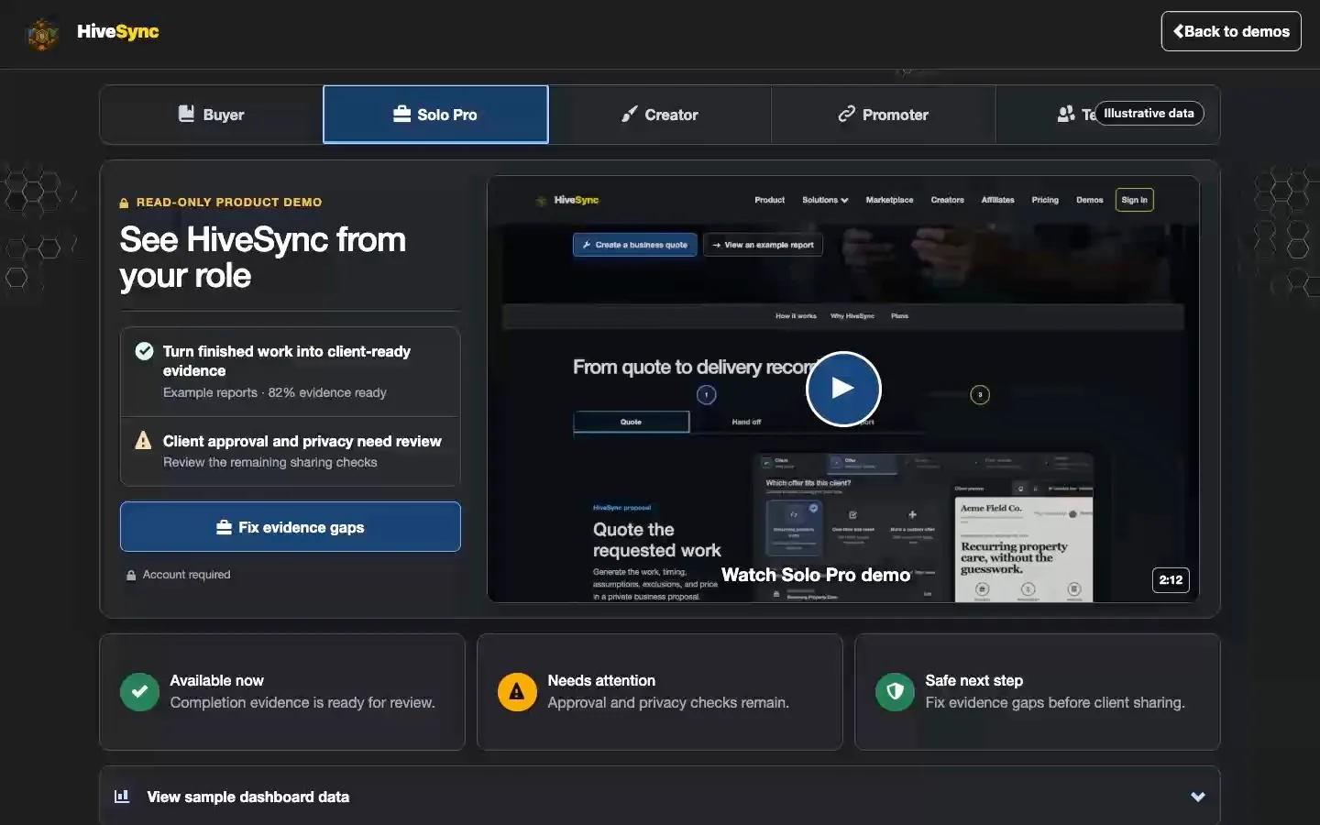The width and height of the screenshot is (1320, 825).
Task: Click the warning triangle beside client approval
Action: pos(143,441)
